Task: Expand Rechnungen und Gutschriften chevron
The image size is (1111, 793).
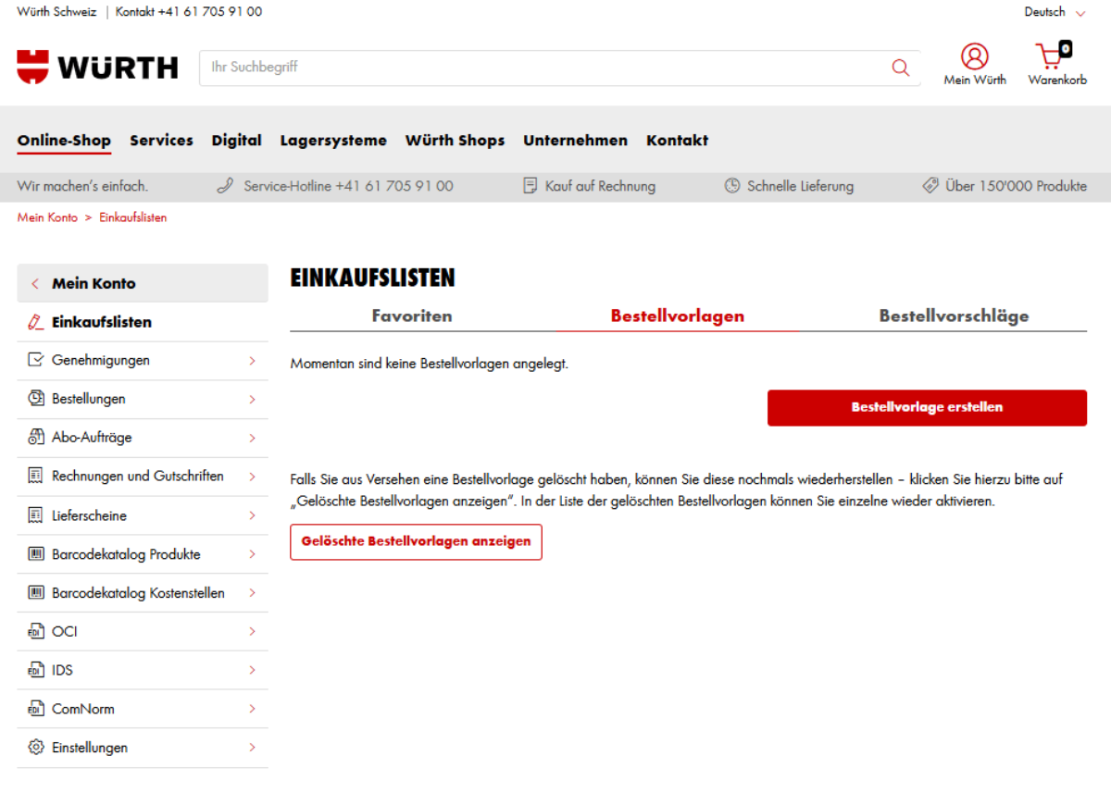Action: point(252,477)
